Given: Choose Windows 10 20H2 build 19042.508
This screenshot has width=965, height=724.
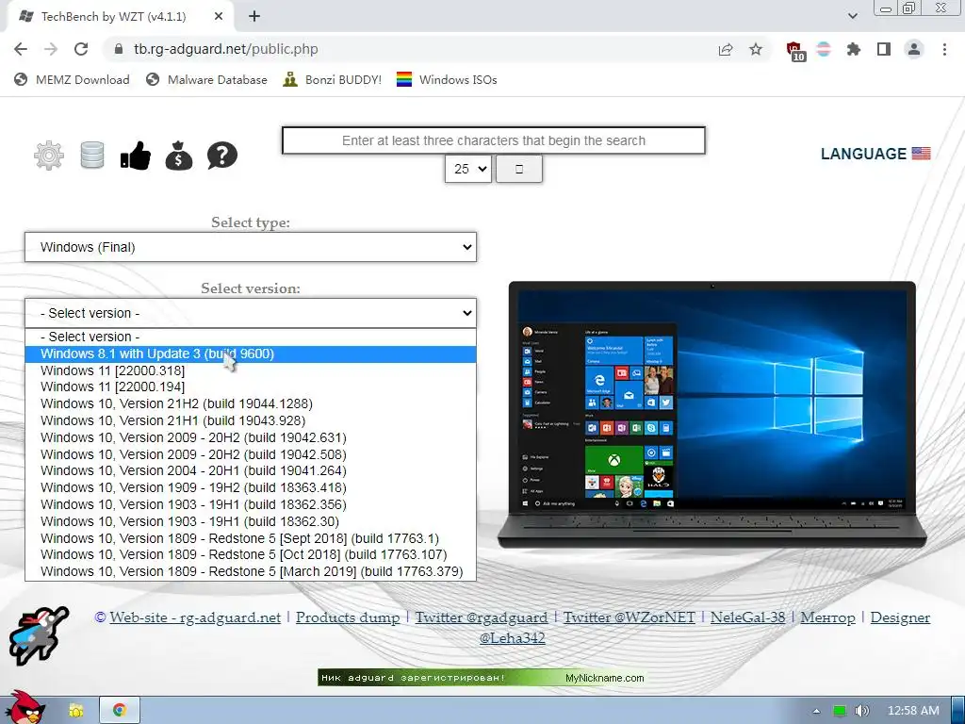Looking at the screenshot, I should (x=251, y=454).
